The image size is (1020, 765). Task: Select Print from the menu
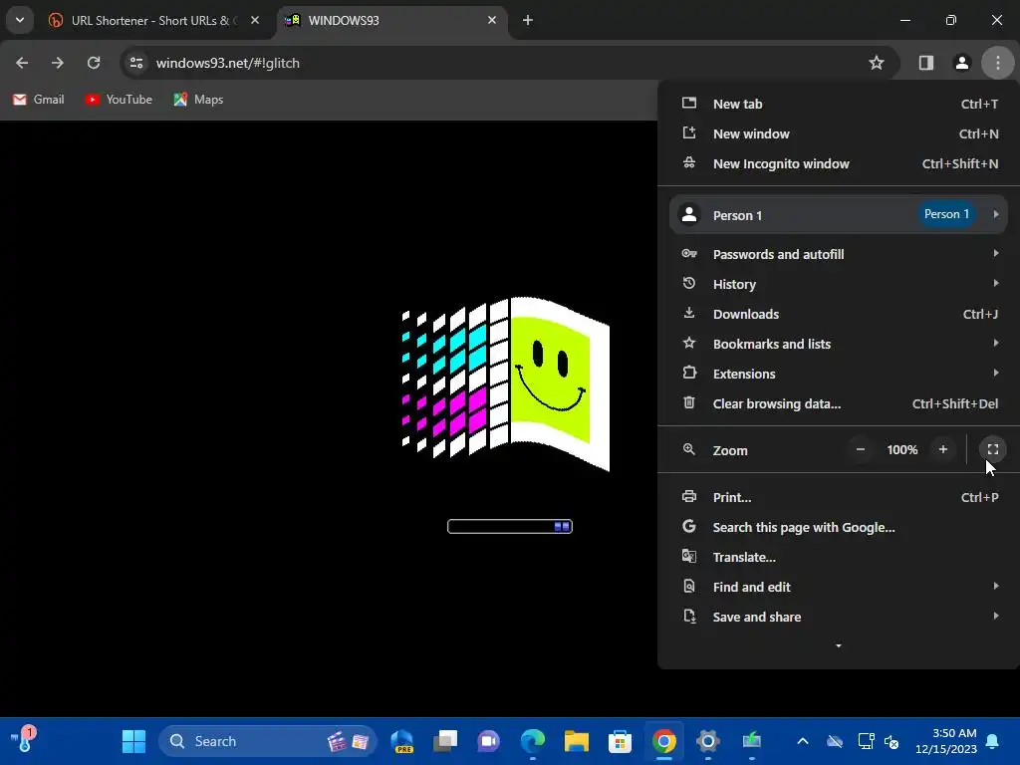pos(839,498)
